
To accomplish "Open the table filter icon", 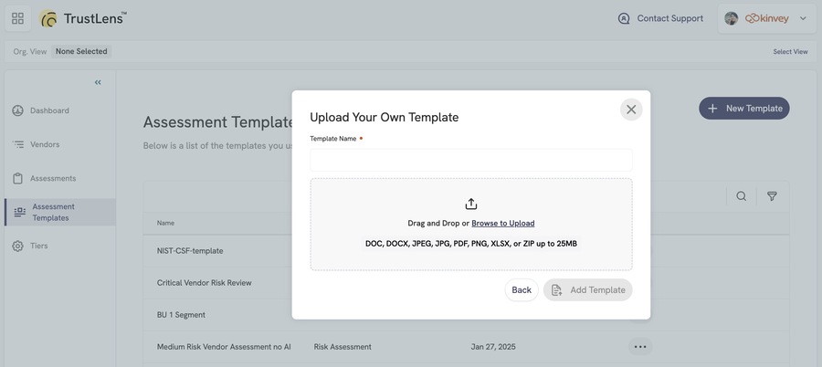I will click(772, 196).
